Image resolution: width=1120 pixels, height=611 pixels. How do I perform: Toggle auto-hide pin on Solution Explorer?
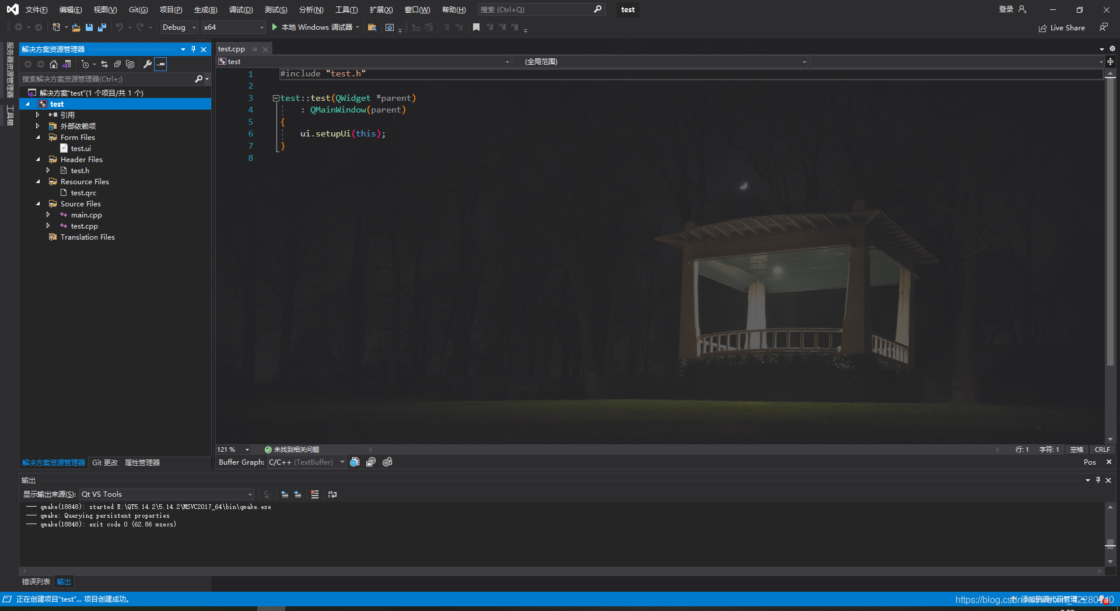click(194, 49)
